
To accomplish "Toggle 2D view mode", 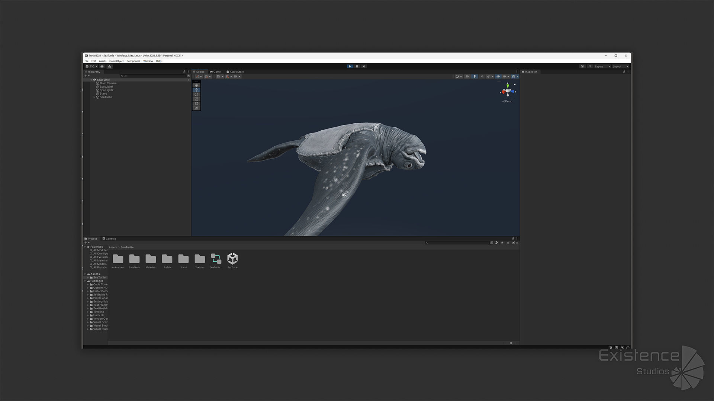I will (x=467, y=76).
